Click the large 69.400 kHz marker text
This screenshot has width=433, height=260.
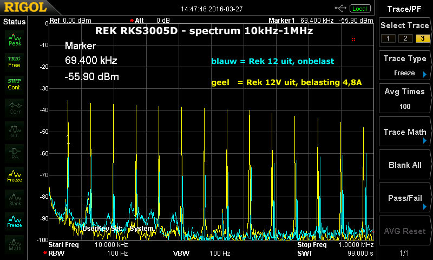coord(91,60)
